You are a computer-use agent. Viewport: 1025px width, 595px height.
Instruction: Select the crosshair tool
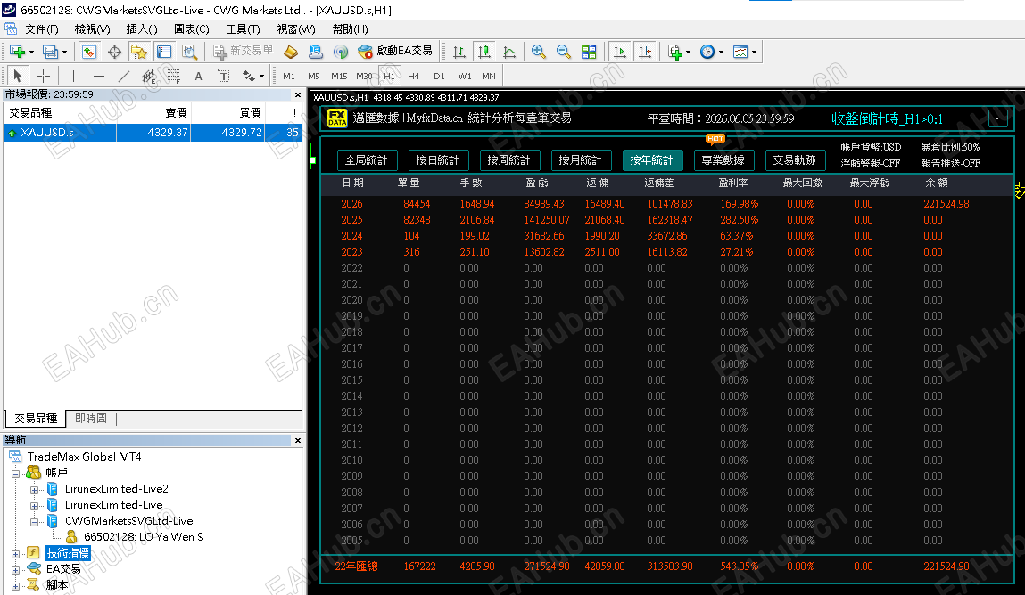coord(43,76)
